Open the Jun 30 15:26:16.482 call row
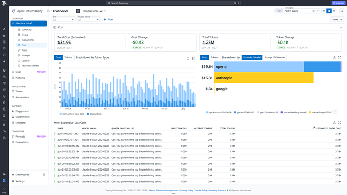The width and height of the screenshot is (347, 195). 198,146
